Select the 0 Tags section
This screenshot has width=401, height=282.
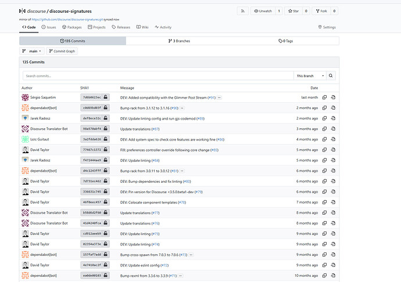coord(286,41)
